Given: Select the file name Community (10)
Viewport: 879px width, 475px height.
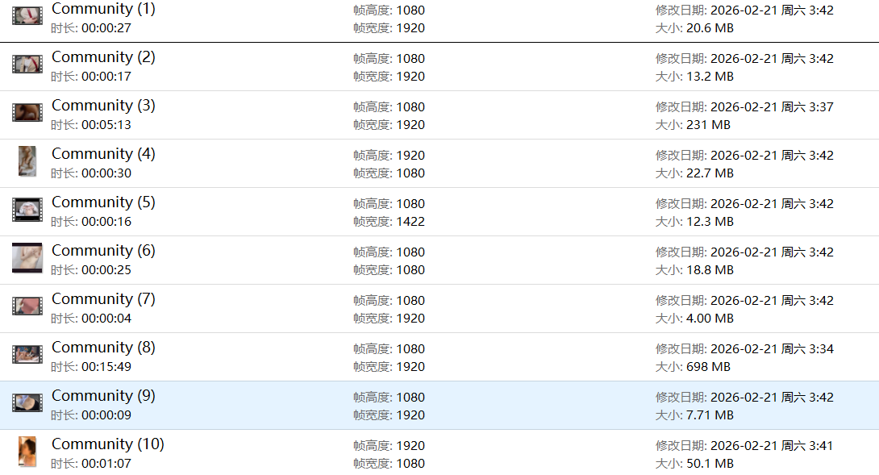Looking at the screenshot, I should (107, 444).
